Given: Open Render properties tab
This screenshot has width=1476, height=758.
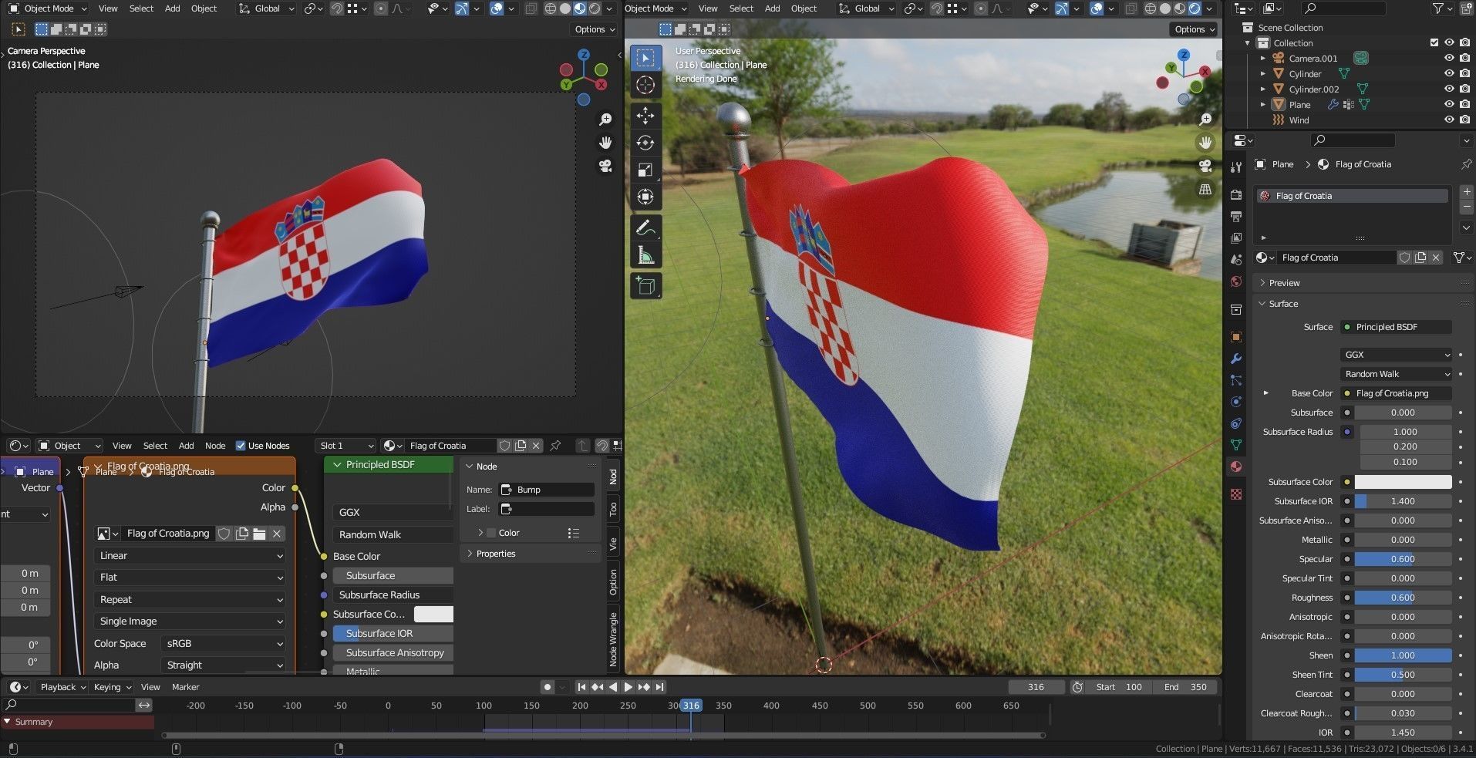Looking at the screenshot, I should pyautogui.click(x=1236, y=194).
